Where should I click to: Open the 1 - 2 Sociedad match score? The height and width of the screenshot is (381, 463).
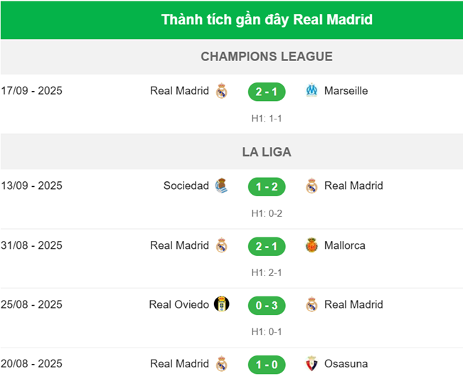coord(267,186)
